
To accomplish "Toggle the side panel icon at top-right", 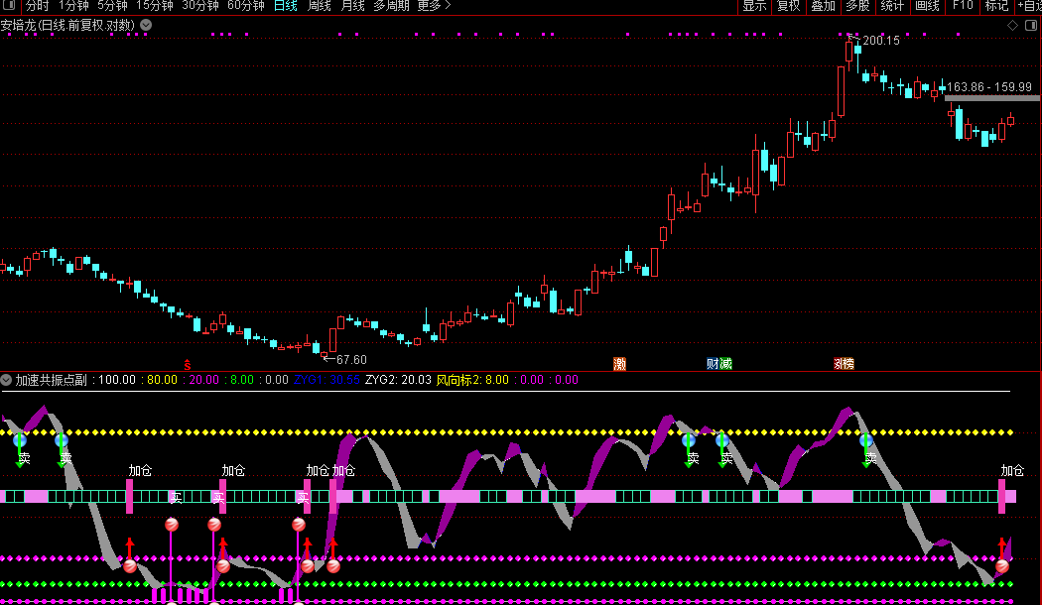I will (1031, 24).
